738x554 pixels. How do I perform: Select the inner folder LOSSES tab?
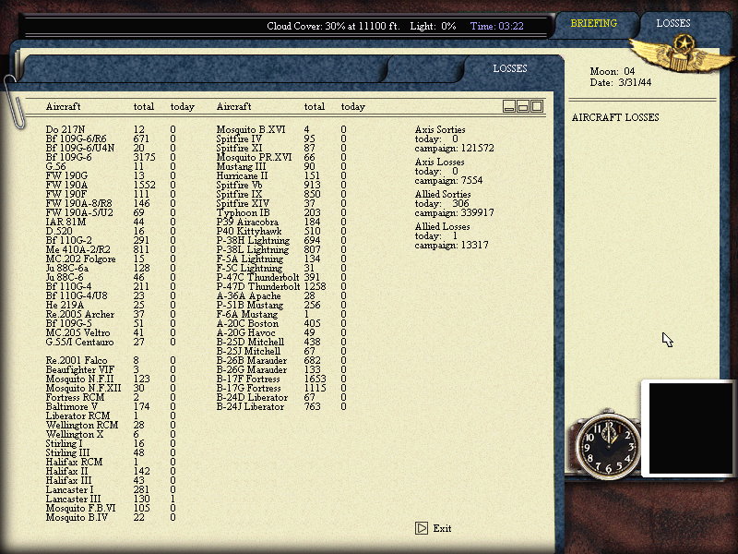click(510, 68)
